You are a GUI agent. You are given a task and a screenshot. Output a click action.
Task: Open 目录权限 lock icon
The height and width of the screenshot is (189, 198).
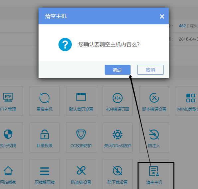click(45, 134)
